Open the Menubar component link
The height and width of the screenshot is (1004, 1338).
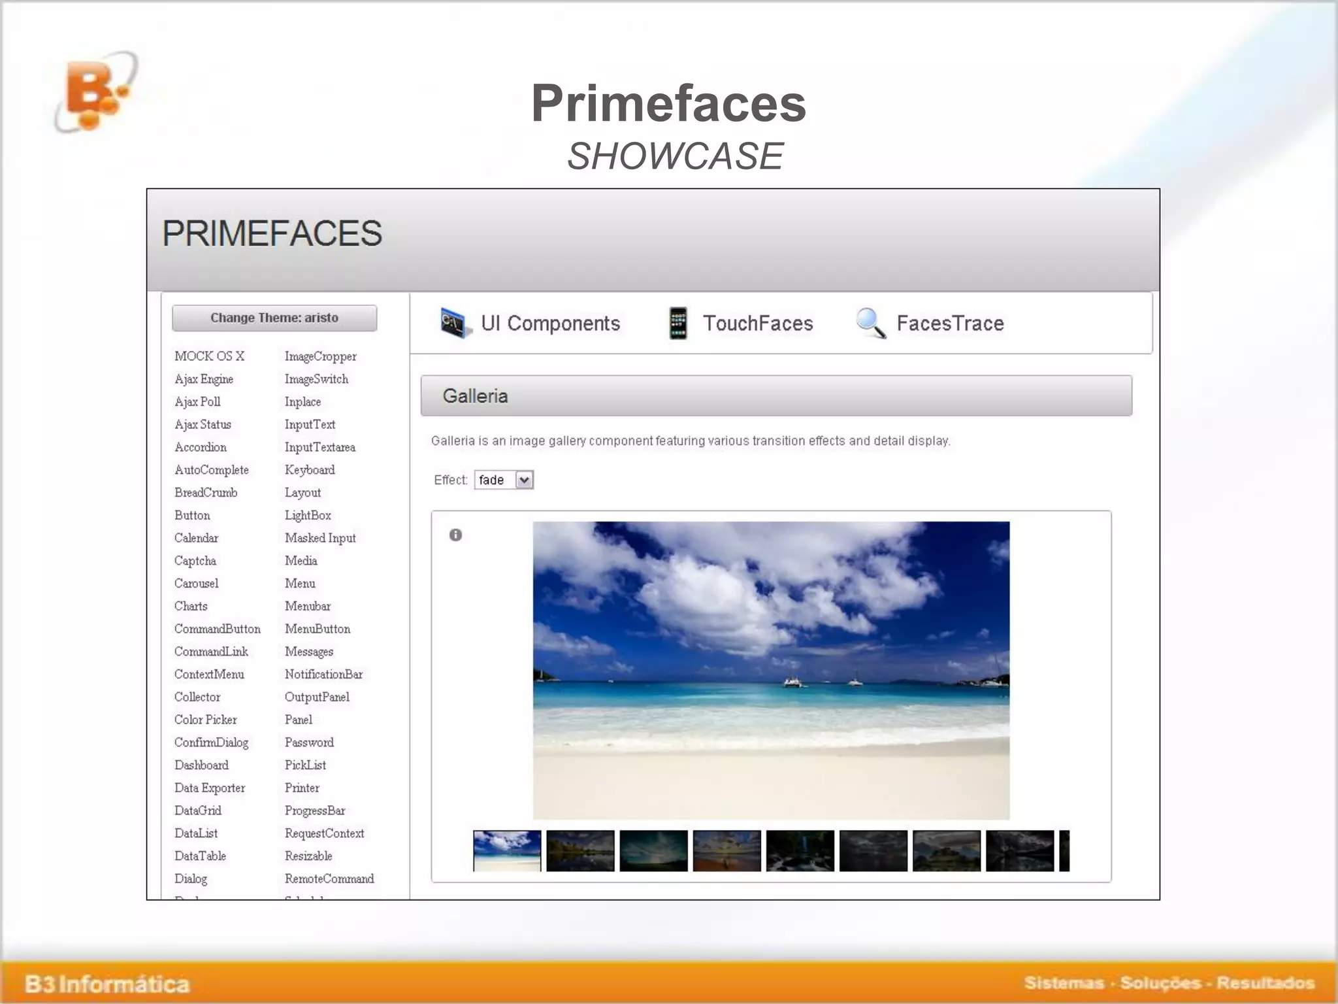308,606
